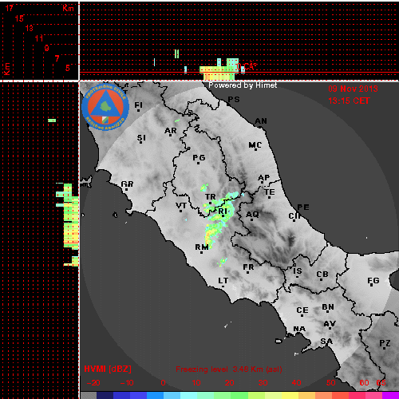Click the bright yellow swatch in the dBZ color scale

290,395
